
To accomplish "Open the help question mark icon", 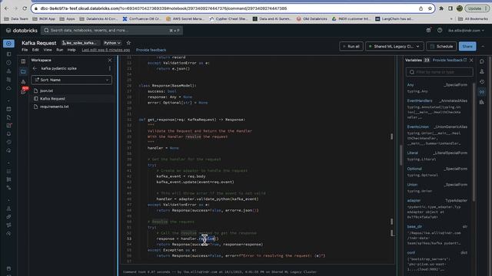I will (x=440, y=31).
